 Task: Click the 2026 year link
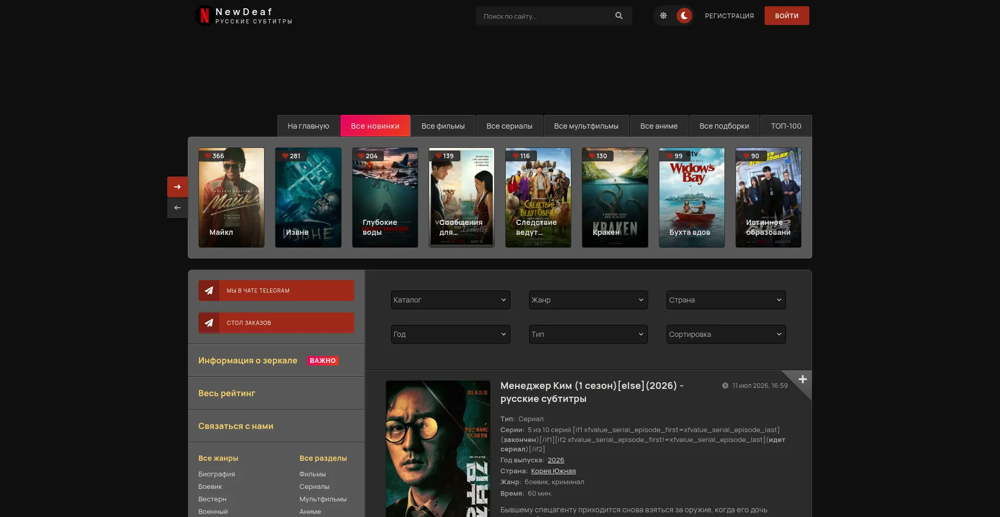[556, 460]
